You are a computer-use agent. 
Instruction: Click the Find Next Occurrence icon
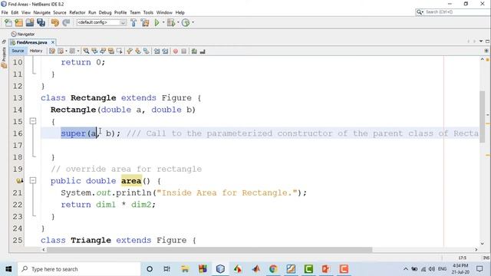(103, 51)
